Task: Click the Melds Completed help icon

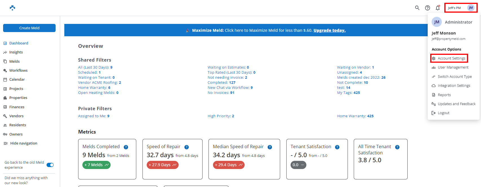Action: click(x=126, y=147)
